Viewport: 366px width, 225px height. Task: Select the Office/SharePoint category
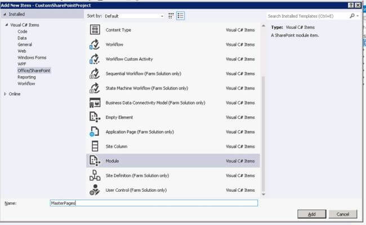(x=34, y=70)
